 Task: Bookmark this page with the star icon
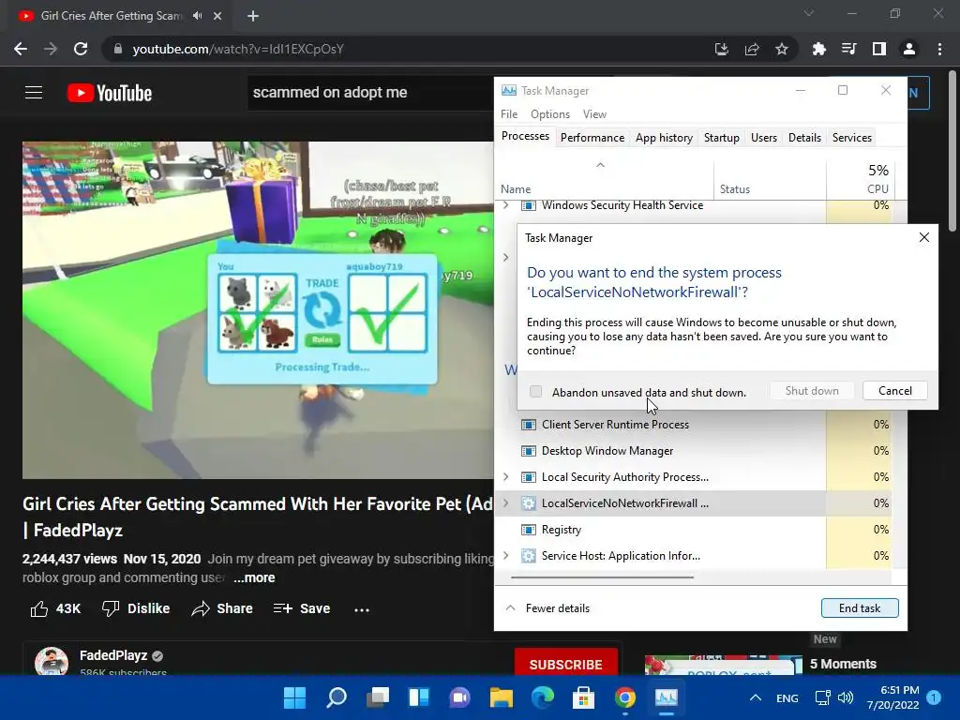click(x=782, y=49)
